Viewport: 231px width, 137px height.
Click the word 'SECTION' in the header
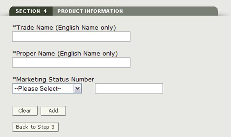point(27,11)
